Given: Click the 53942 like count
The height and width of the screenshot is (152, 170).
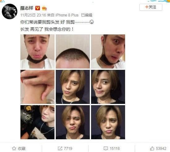Looking at the screenshot, I should [161, 148].
